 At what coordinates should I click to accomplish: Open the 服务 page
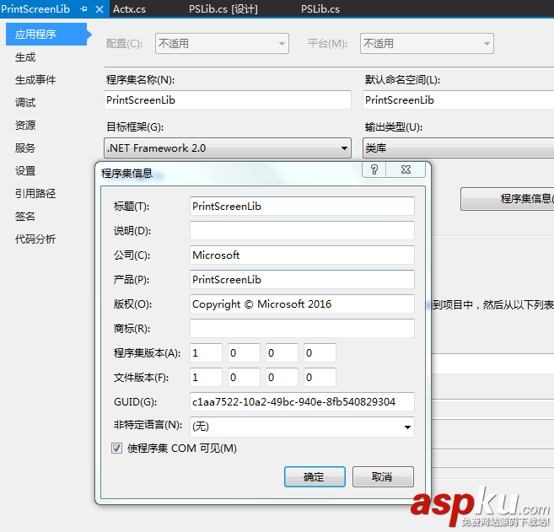click(x=25, y=148)
